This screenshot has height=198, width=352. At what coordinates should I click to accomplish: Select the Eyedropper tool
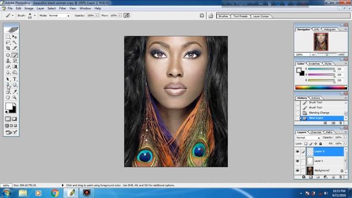(x=15, y=91)
